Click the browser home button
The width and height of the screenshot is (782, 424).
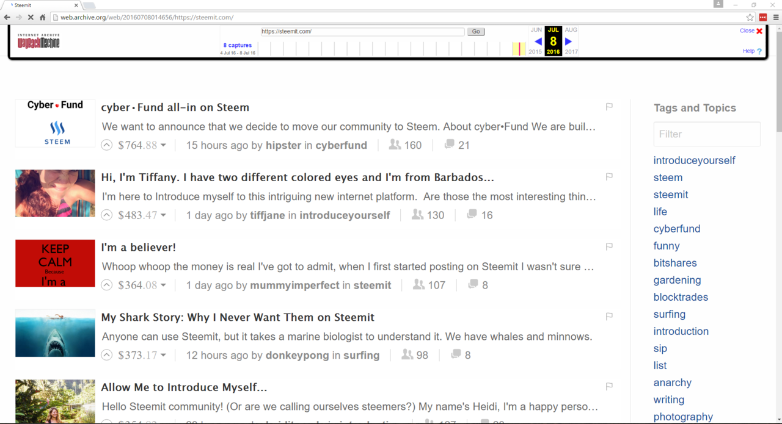[42, 17]
